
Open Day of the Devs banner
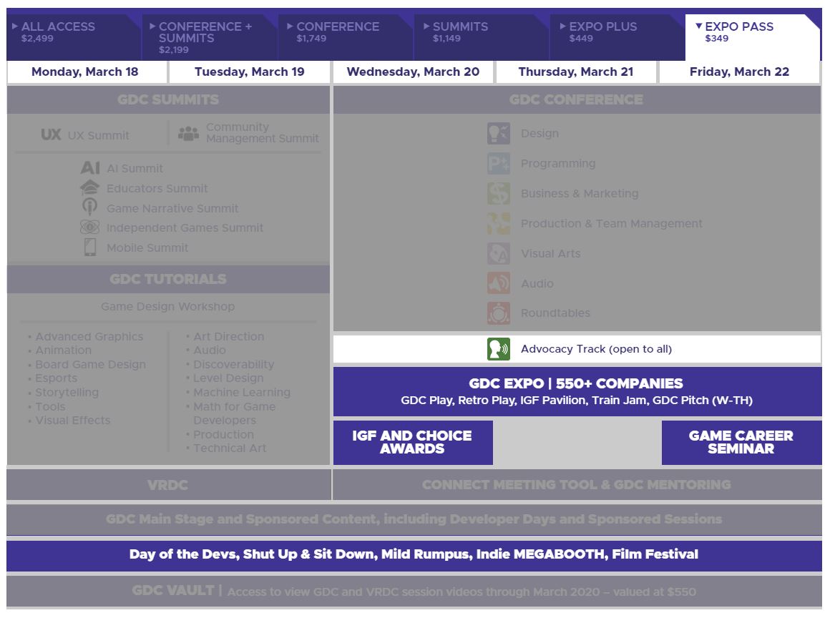pos(414,555)
